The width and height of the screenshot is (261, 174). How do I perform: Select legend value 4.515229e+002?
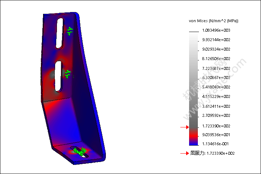(216, 96)
